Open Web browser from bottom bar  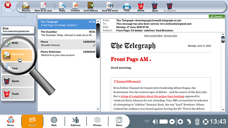click(x=54, y=121)
